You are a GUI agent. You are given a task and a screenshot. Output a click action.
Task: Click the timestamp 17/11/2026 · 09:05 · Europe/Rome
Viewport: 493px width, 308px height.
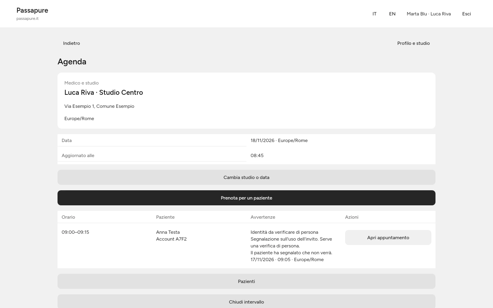[287, 259]
